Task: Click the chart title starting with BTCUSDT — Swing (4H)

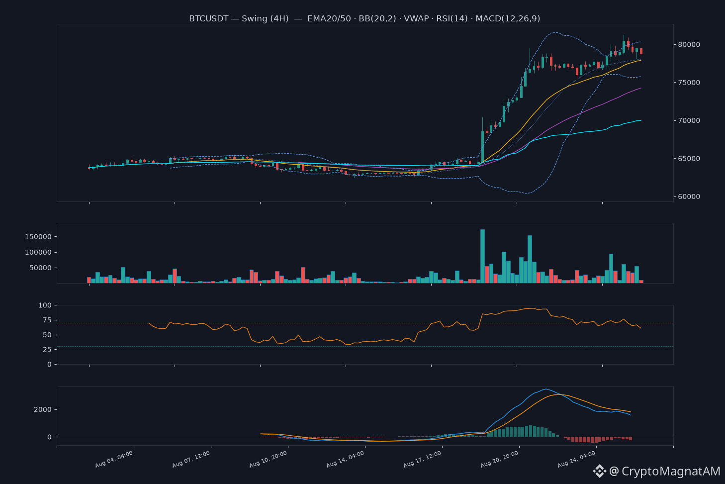Action: click(364, 19)
